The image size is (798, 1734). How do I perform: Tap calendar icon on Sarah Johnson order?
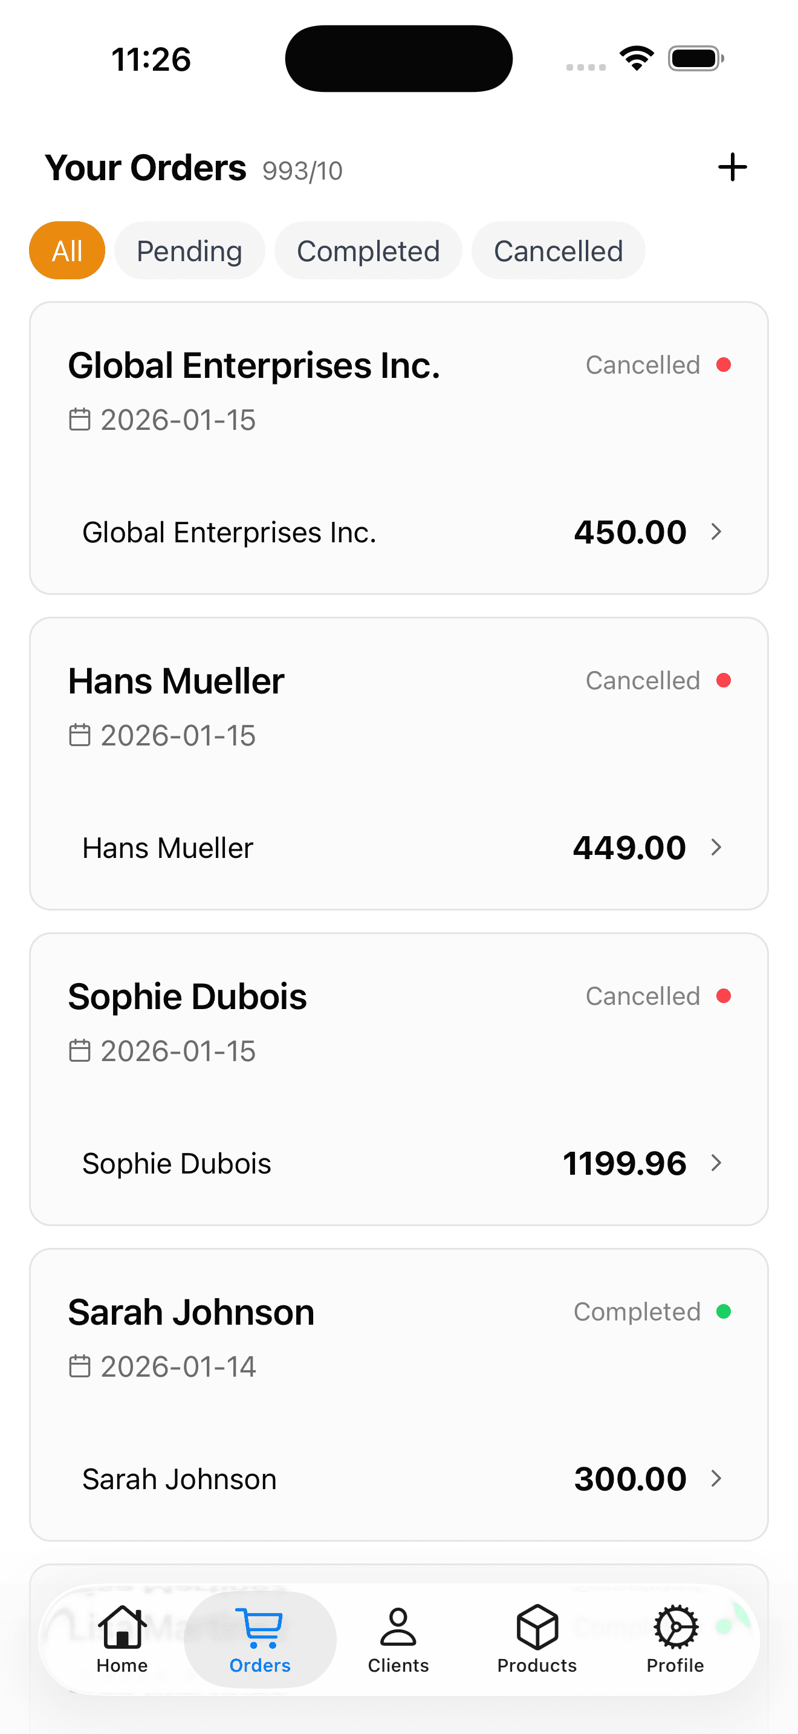[79, 1366]
